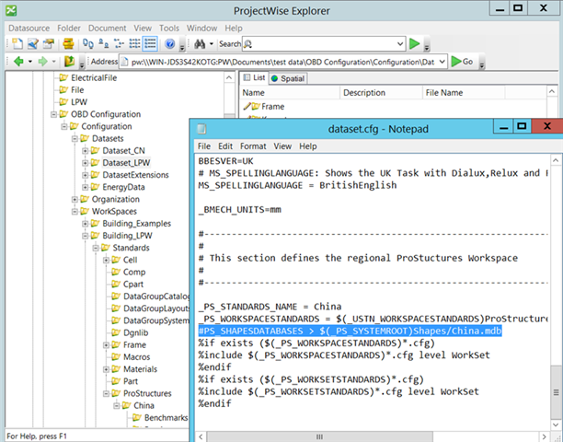Run search with green arrow
563x442 pixels.
tap(415, 44)
